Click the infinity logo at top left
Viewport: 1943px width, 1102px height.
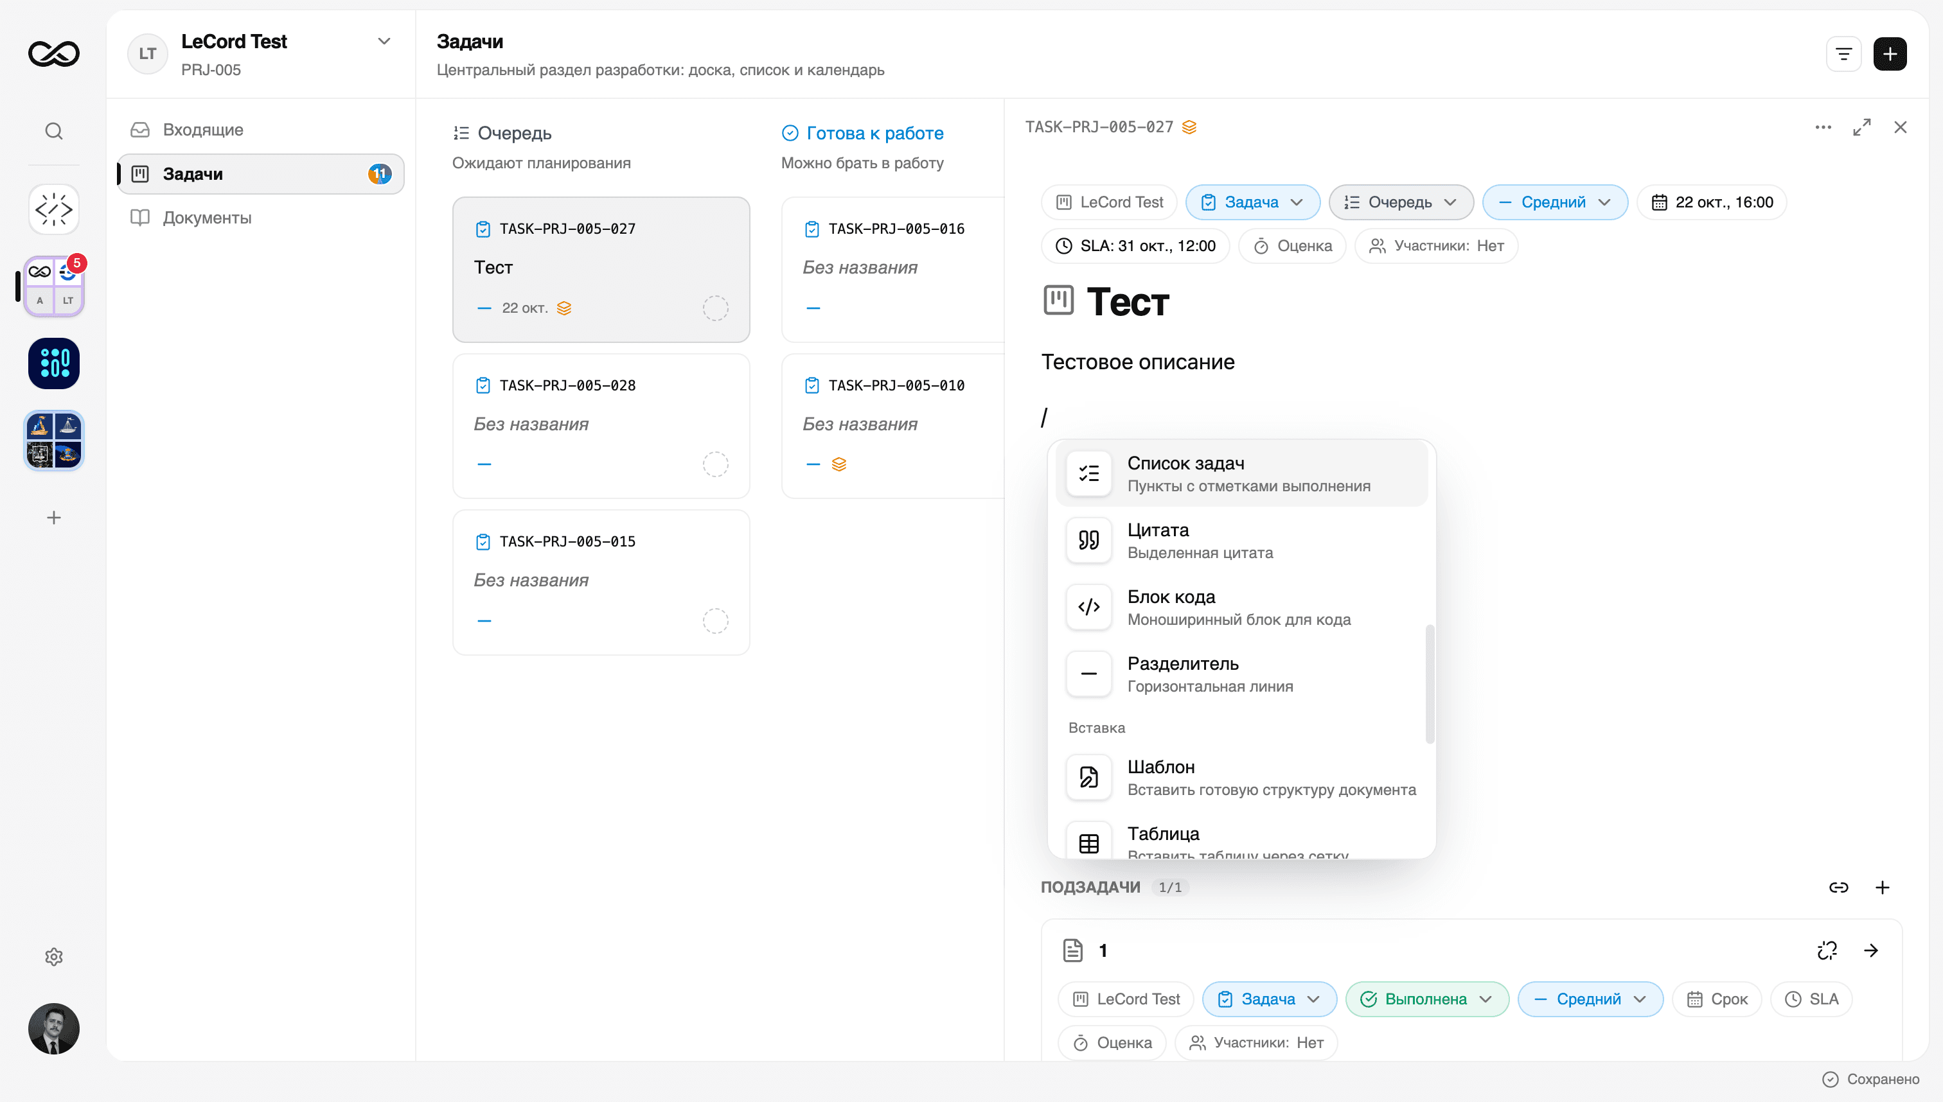click(54, 54)
